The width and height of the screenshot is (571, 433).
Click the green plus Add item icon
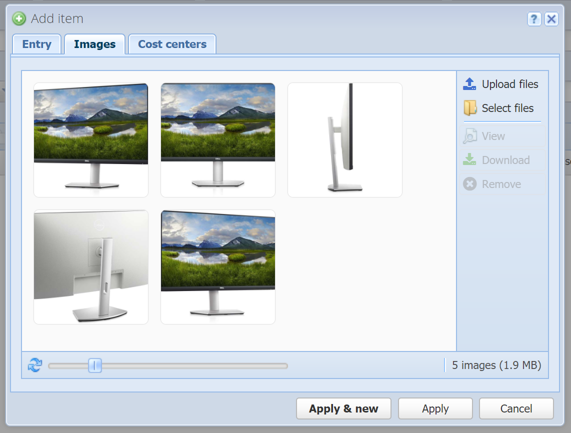[19, 18]
